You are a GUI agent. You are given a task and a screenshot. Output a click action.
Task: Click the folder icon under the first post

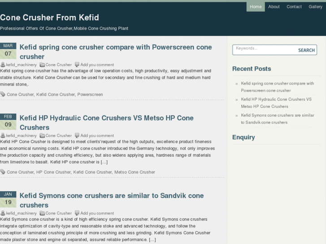point(42,65)
